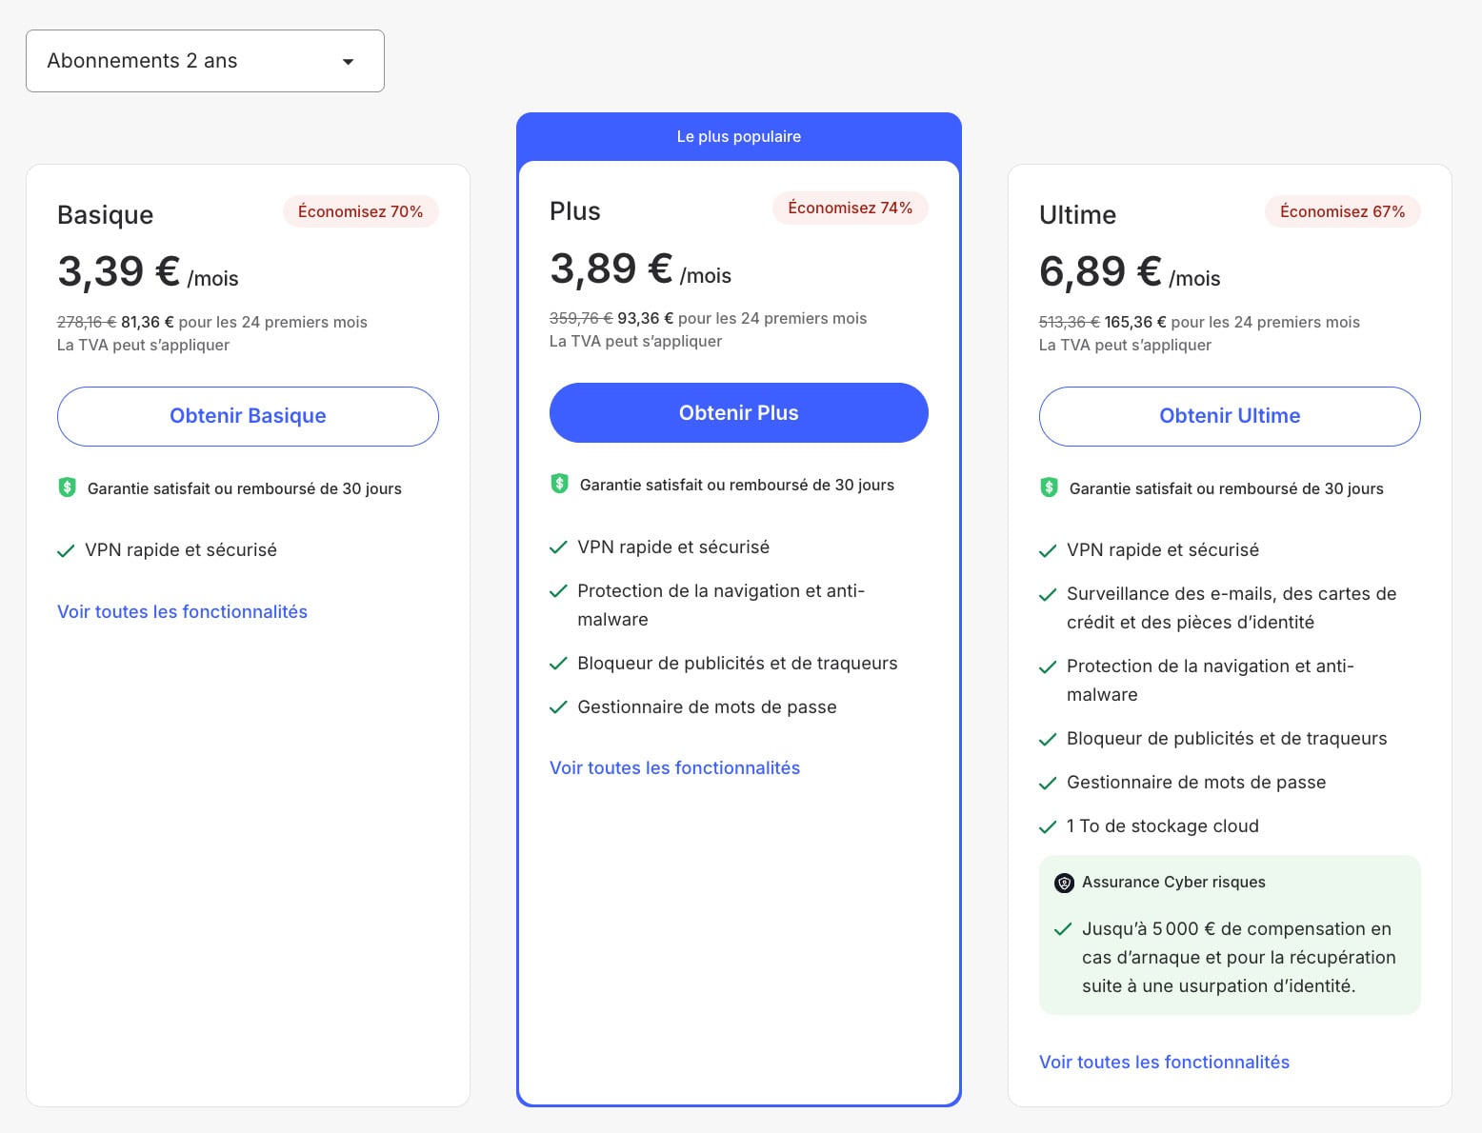Open Voir toutes les fonctionnalités on Ultime card

[x=1164, y=1062]
